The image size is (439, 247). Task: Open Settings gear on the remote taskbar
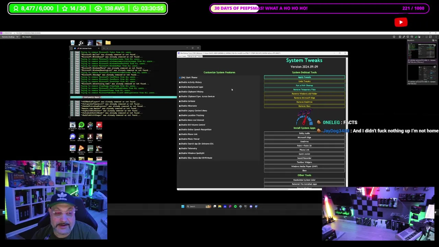pos(240,207)
